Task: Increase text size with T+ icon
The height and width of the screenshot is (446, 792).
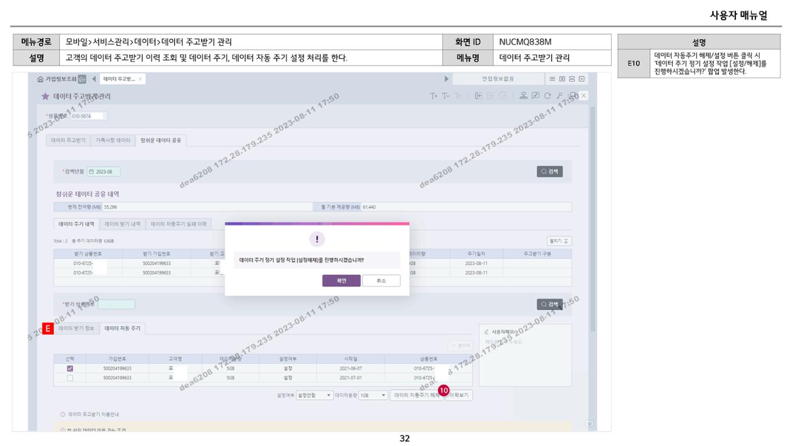Action: point(434,96)
